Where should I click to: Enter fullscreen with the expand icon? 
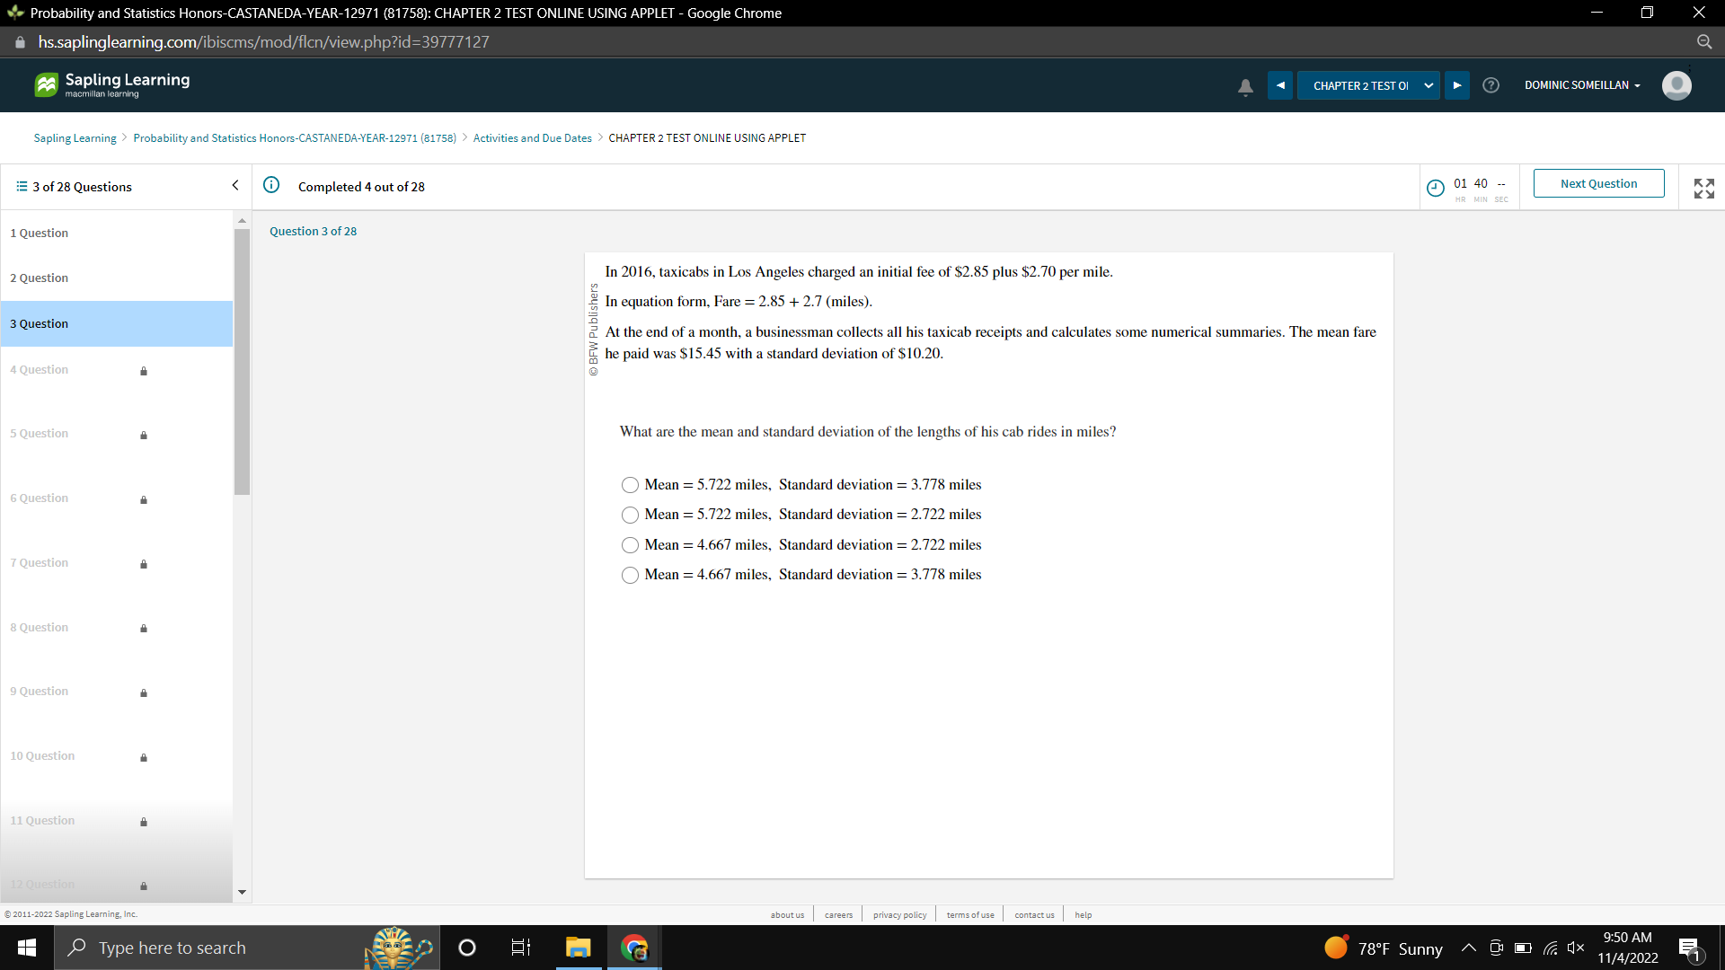click(x=1703, y=188)
